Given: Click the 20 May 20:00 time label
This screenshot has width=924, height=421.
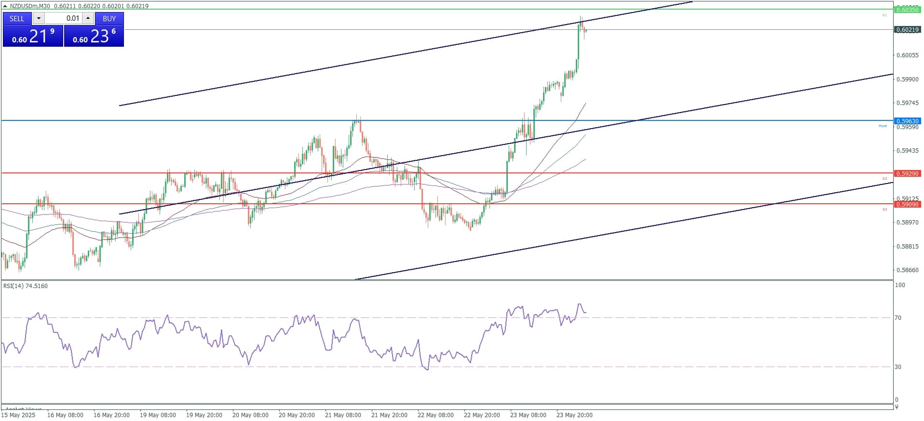Looking at the screenshot, I should point(297,415).
